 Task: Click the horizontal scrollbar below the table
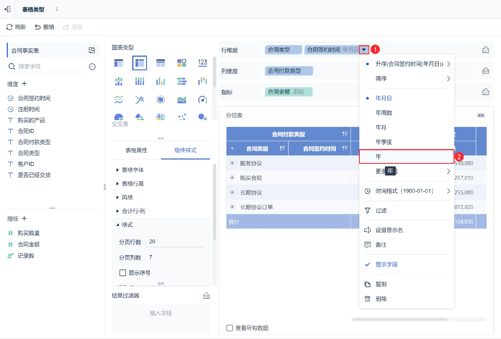(400, 319)
